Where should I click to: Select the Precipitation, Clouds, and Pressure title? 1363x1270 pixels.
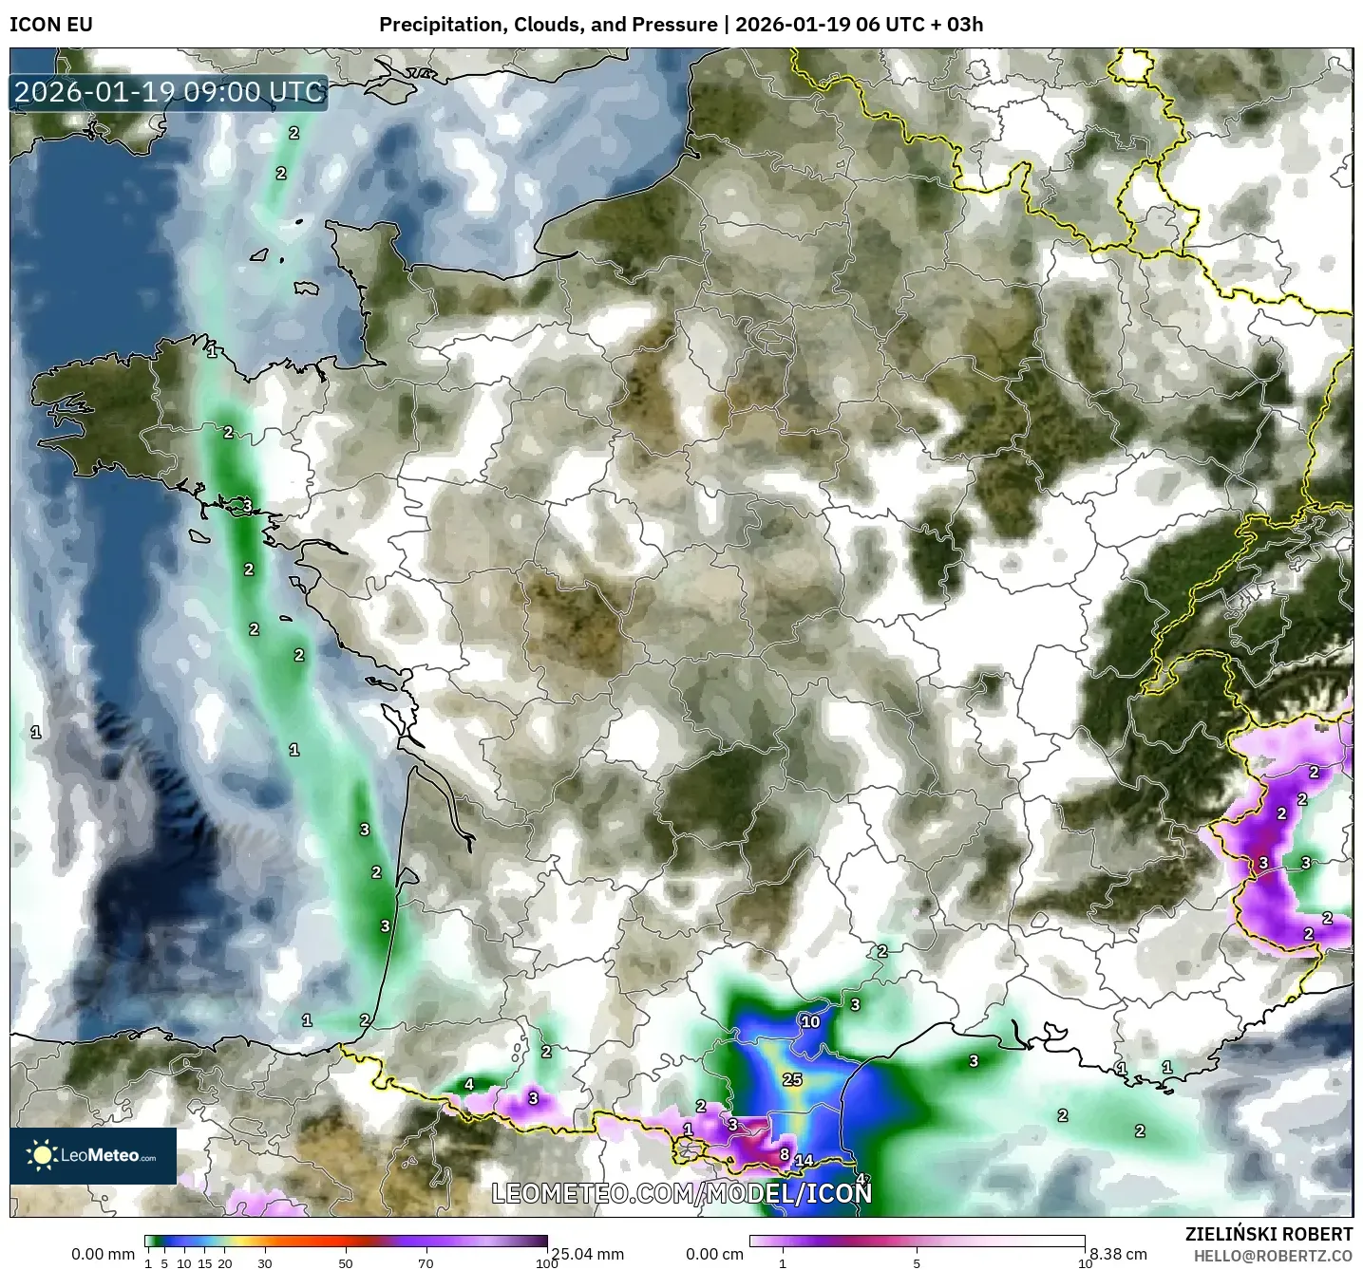[549, 26]
